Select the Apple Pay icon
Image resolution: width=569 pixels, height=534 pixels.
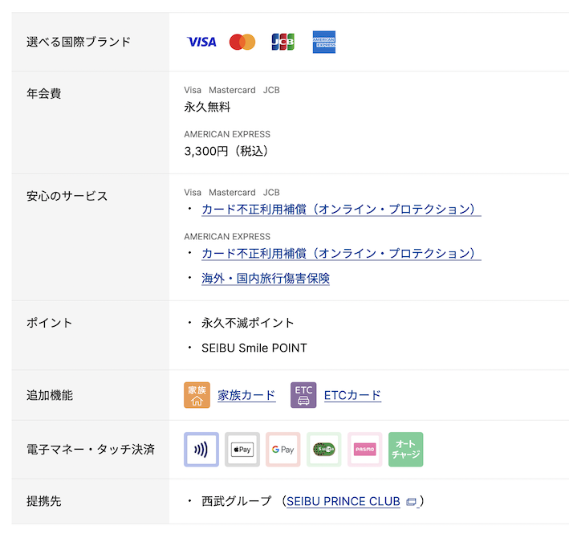[242, 450]
